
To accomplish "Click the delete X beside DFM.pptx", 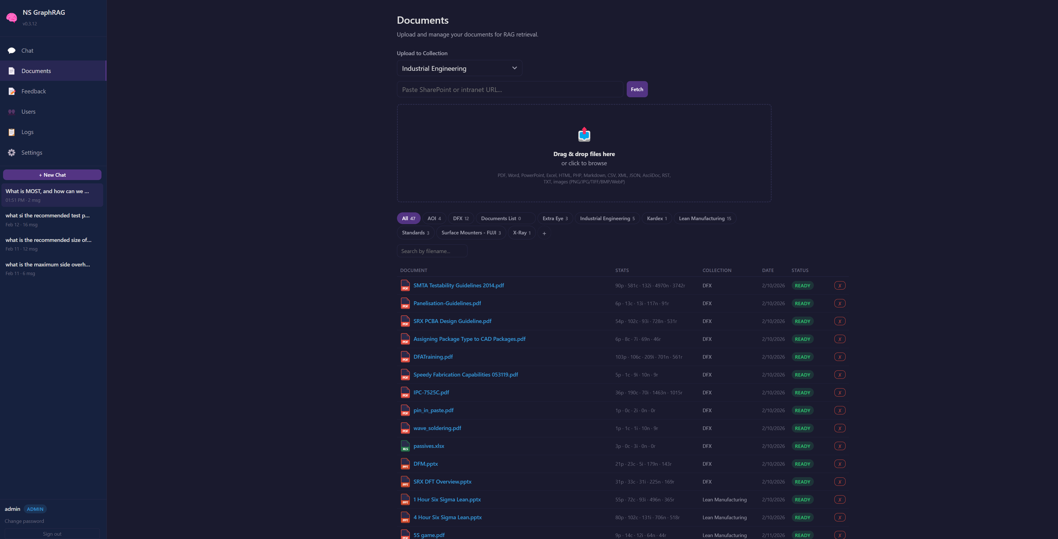I will click(840, 463).
